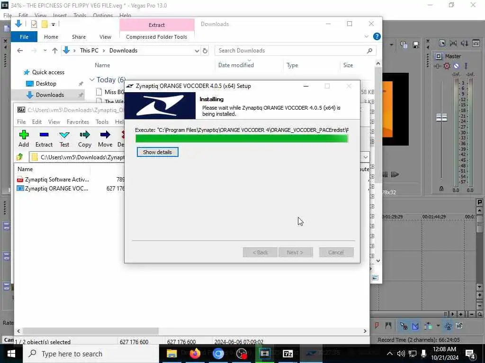The width and height of the screenshot is (485, 363).
Task: Open the Vegas mixing console icon
Action: coord(476,43)
